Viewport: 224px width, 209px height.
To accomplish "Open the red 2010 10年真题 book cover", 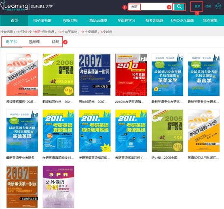I will (x=131, y=75).
